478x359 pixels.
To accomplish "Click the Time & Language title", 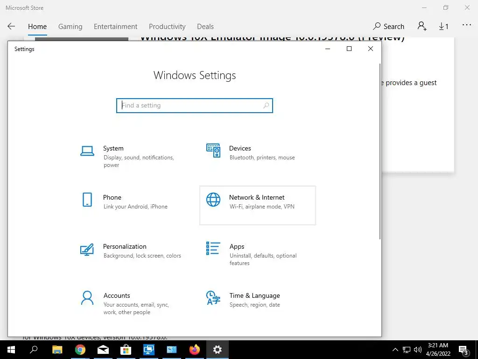I will coord(254,295).
